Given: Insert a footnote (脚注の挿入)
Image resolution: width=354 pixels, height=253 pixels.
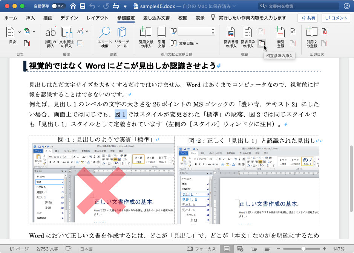Looking at the screenshot, I should (51, 37).
